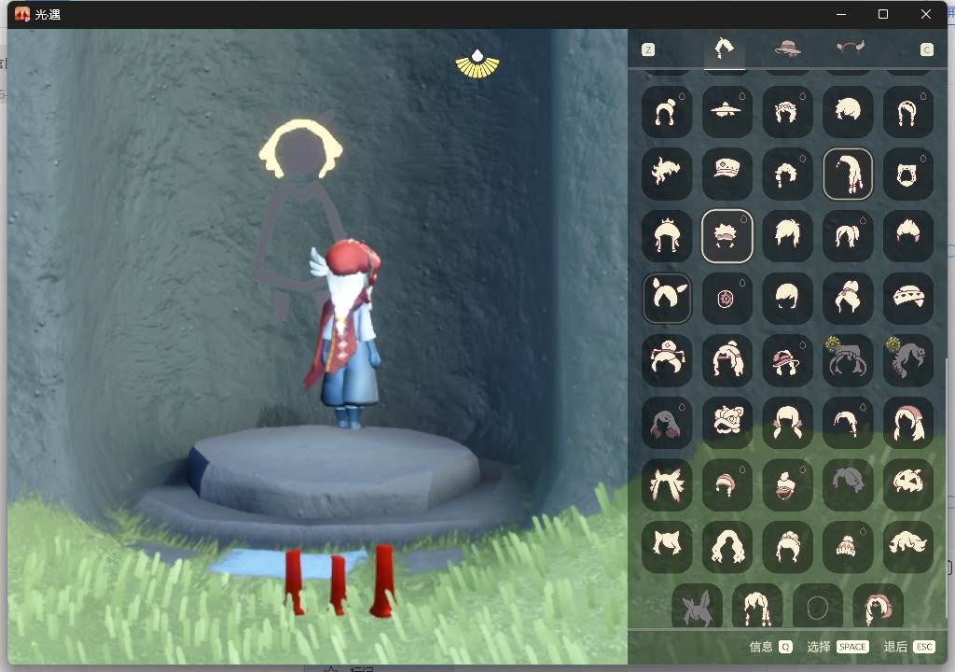Image resolution: width=955 pixels, height=672 pixels.
Task: Select small hair with pink beret
Action: 727,484
